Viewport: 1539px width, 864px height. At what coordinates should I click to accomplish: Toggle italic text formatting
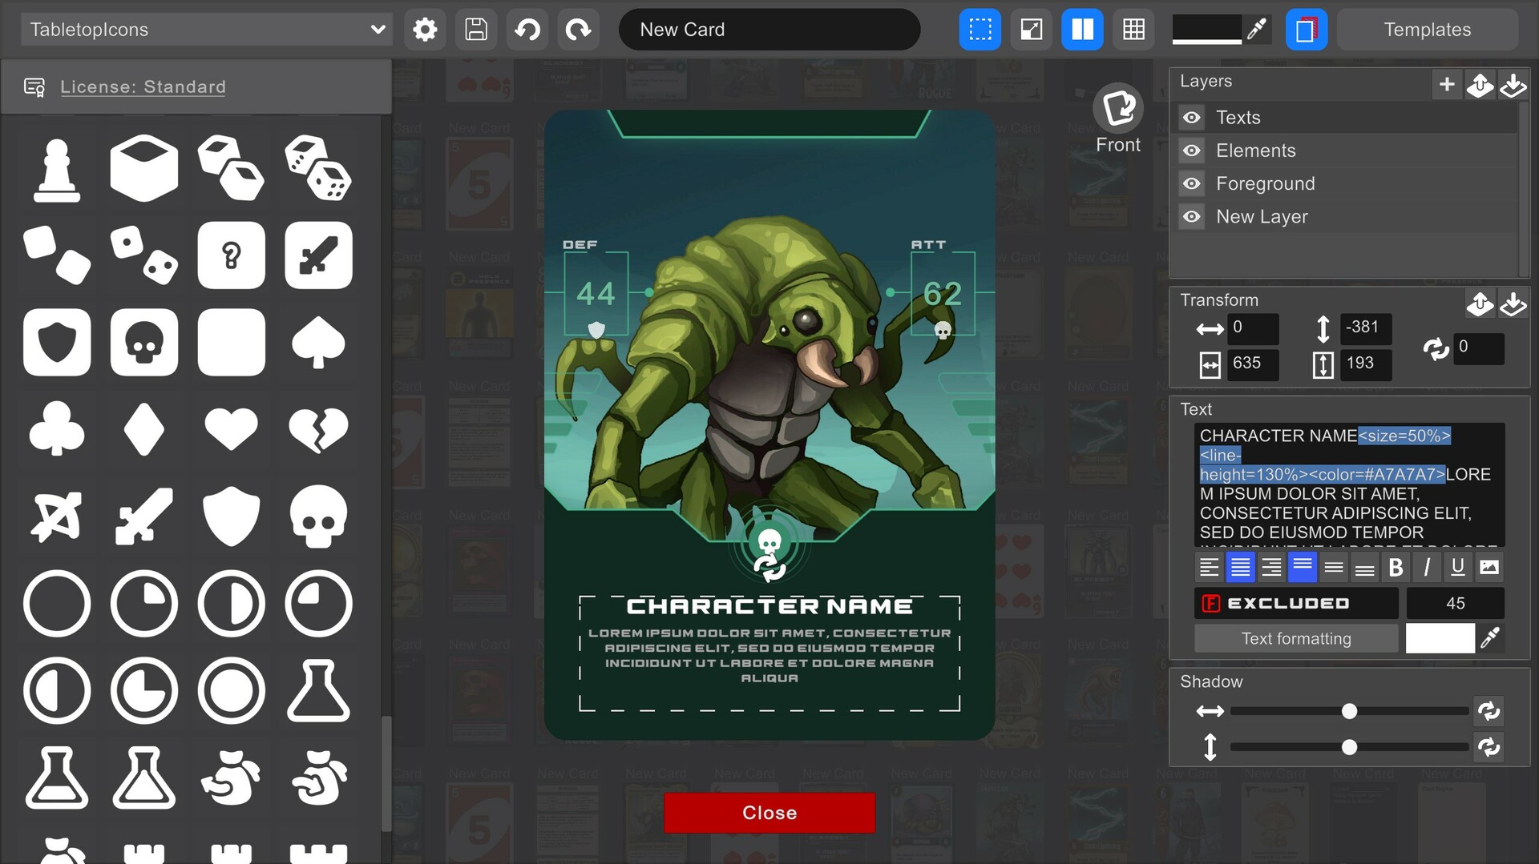(x=1427, y=568)
